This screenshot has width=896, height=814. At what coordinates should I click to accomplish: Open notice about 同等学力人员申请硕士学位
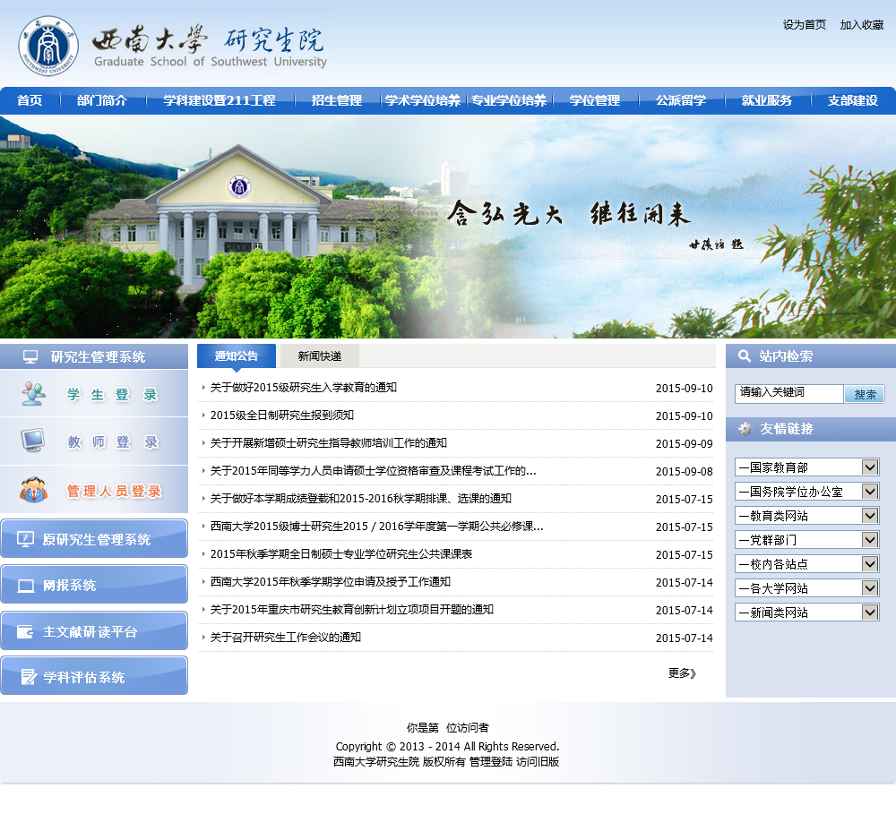pos(373,471)
